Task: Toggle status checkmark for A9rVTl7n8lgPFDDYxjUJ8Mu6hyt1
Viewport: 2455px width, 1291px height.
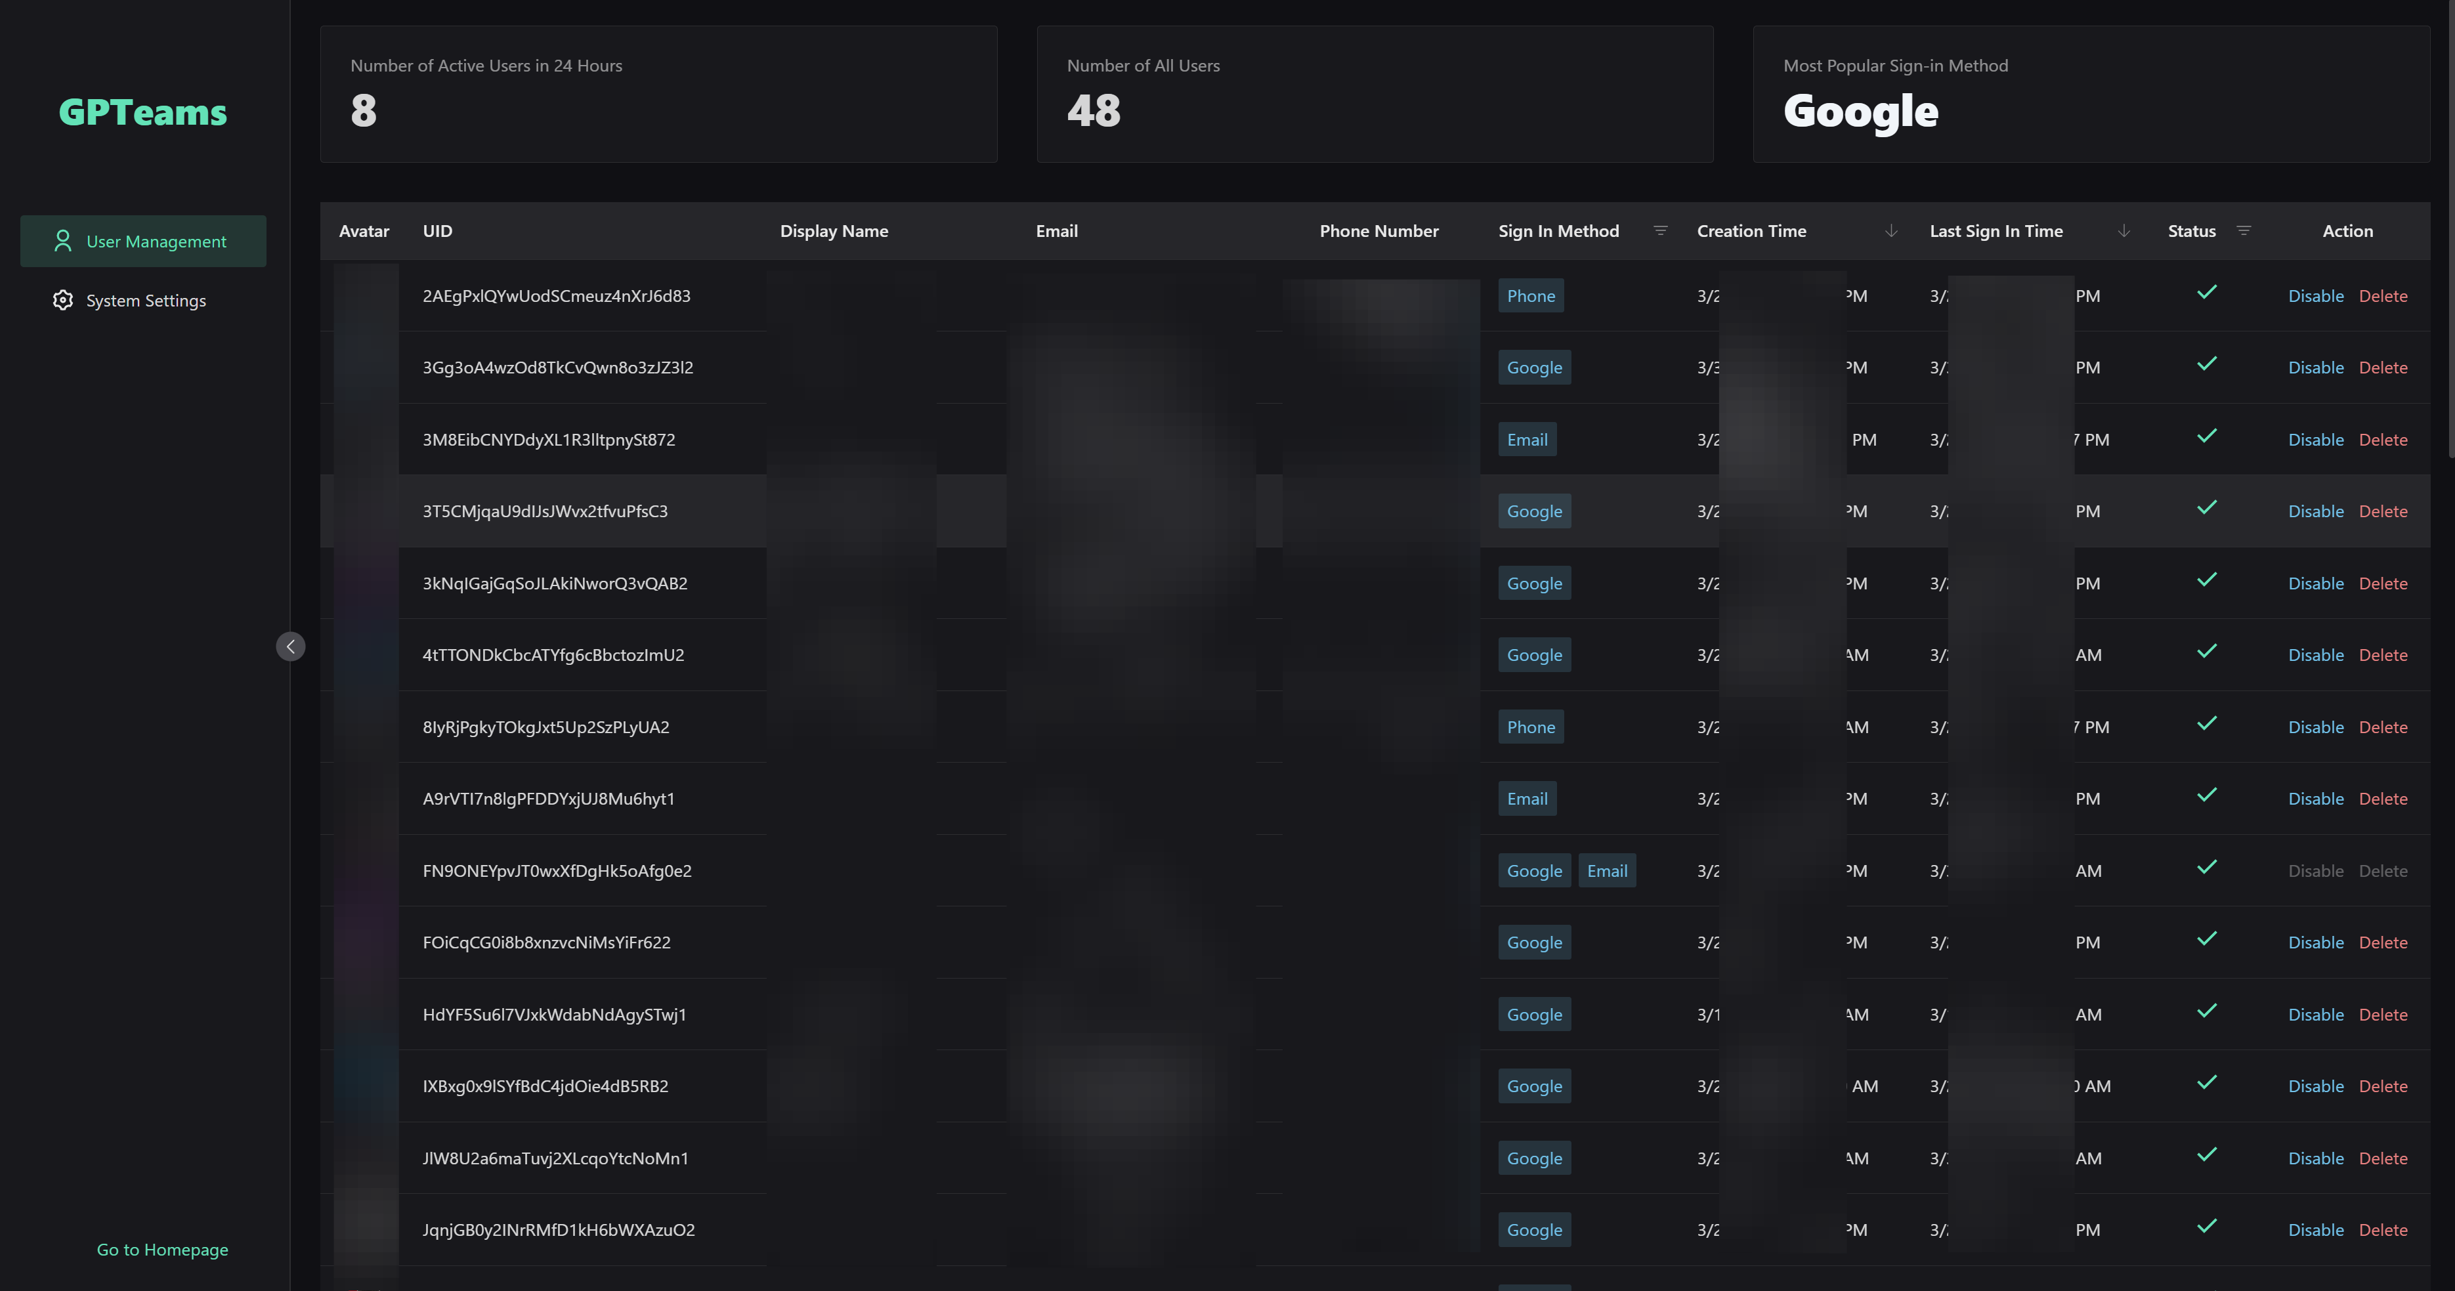Action: 2205,797
